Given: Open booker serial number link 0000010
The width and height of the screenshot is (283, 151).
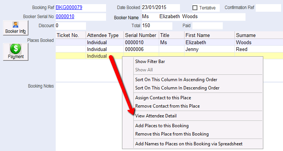Looking at the screenshot, I should click(65, 17).
